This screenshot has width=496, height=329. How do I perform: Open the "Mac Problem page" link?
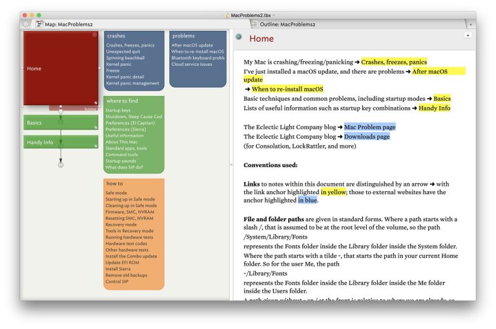click(x=369, y=127)
